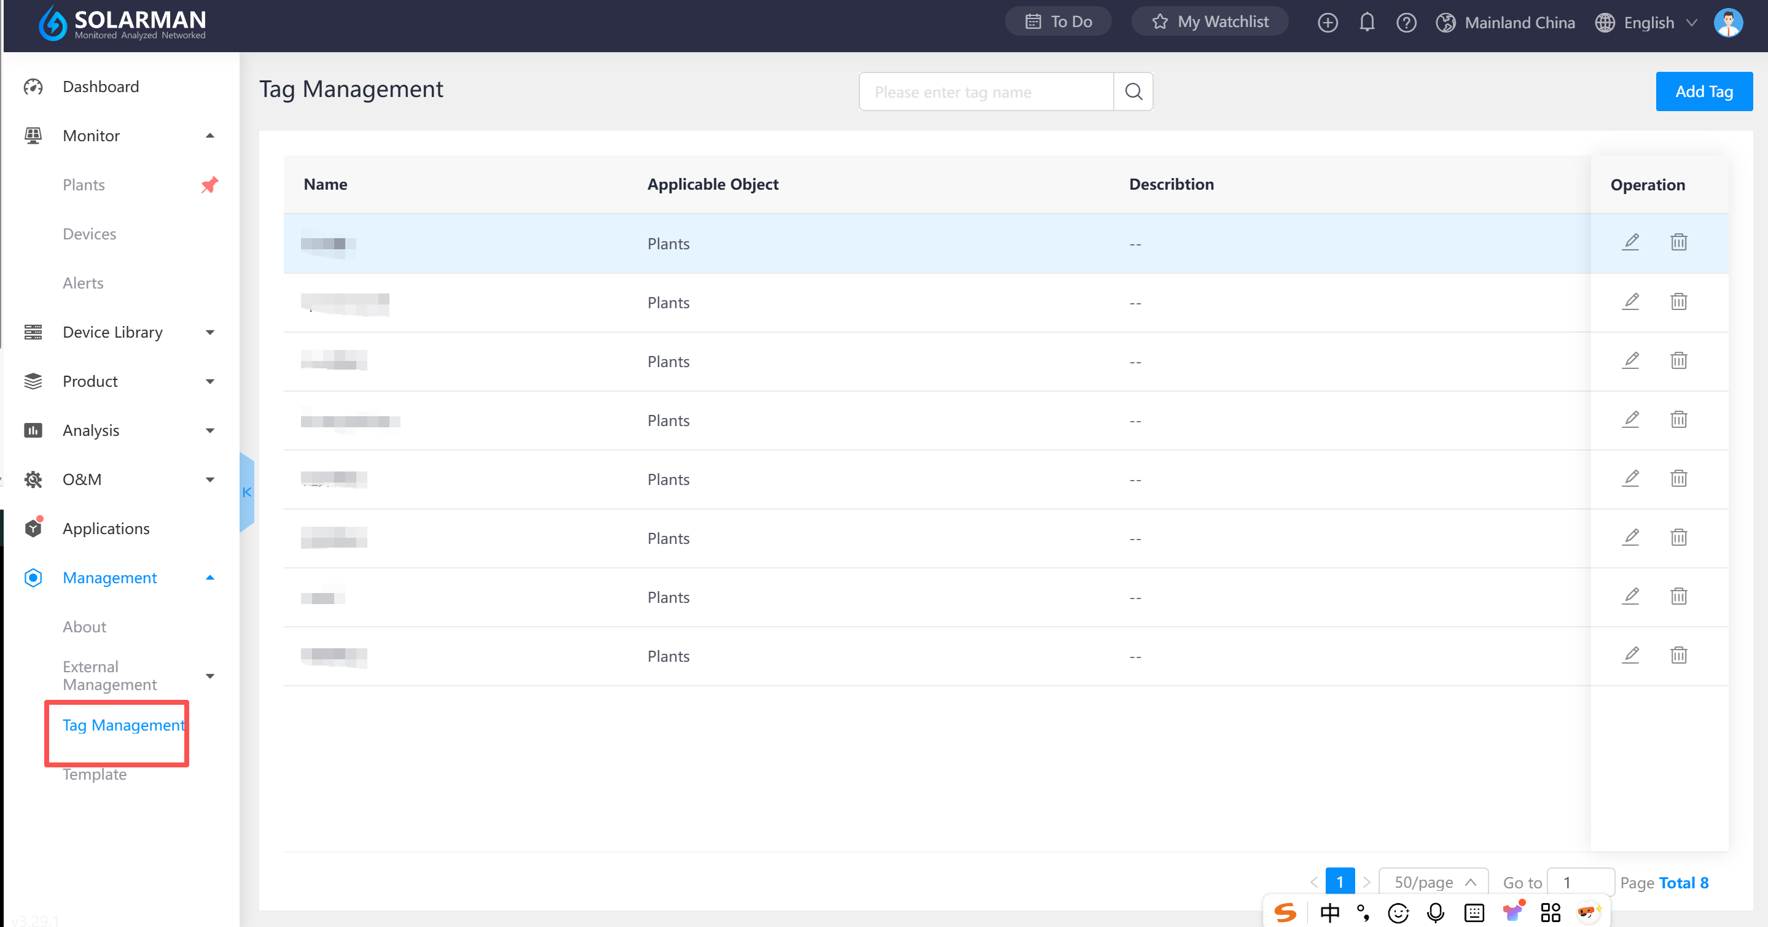This screenshot has height=927, width=1768.
Task: Click the tag name search field
Action: coord(985,92)
